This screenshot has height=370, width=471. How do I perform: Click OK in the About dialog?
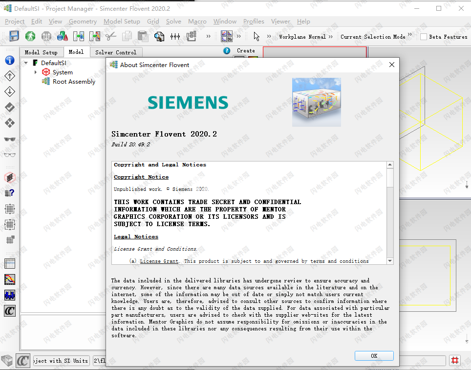(374, 356)
